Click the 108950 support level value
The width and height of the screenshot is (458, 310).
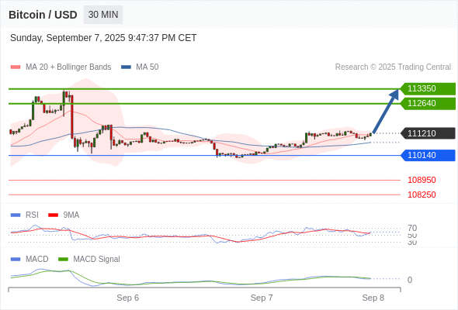point(422,180)
